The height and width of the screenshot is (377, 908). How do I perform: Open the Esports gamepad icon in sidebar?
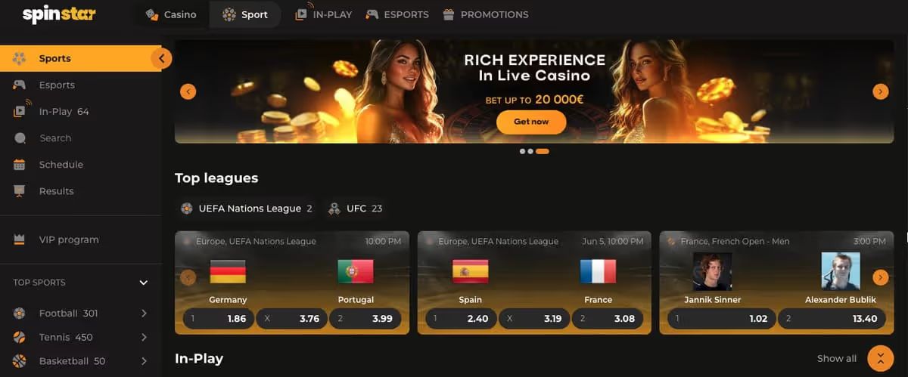(x=20, y=85)
